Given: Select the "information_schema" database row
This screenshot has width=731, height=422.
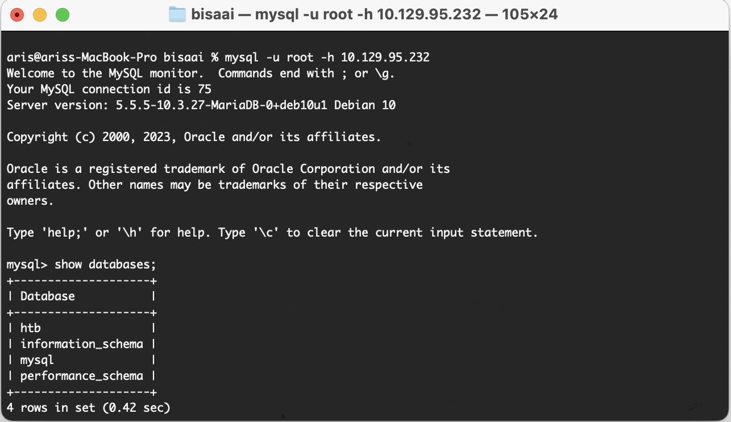Looking at the screenshot, I should 82,344.
